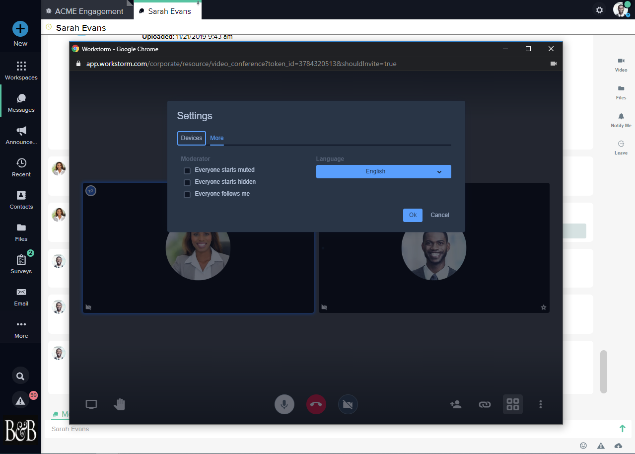Open the search magnifier in the sidebar
Screen dimensions: 635x454
tap(20, 376)
